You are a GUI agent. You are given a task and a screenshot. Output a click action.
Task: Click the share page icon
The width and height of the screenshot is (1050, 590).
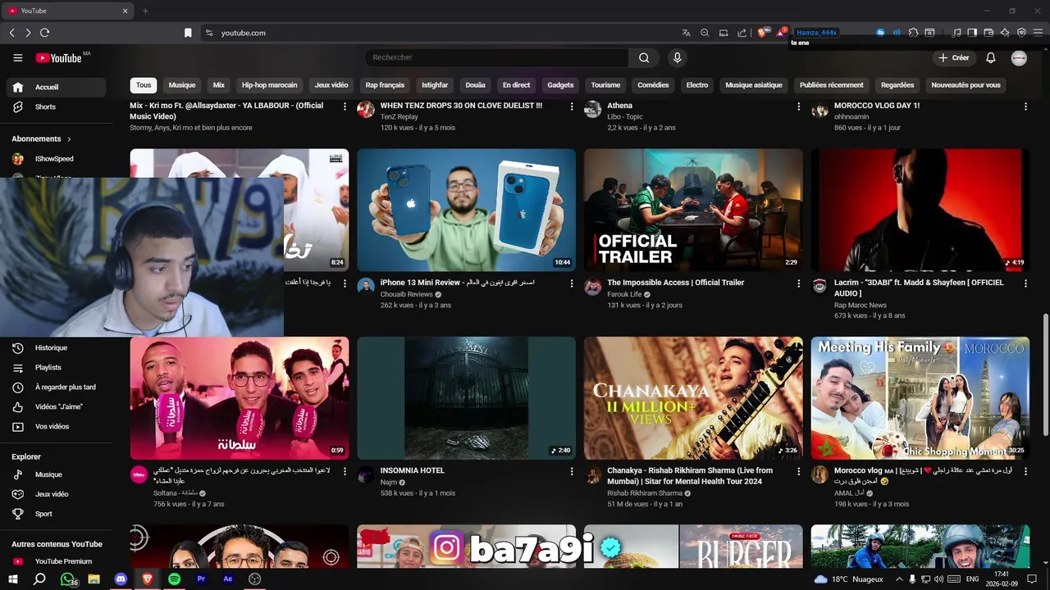coord(742,33)
